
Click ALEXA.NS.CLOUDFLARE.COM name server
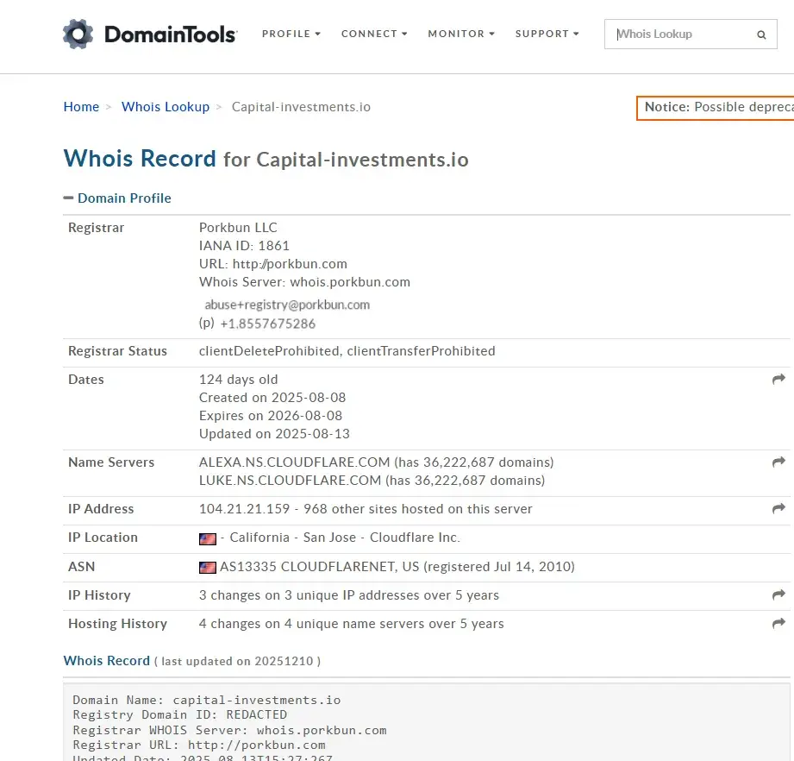[294, 462]
